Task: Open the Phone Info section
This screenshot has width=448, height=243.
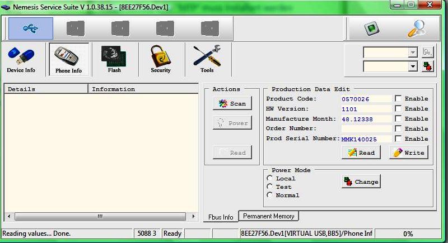Action: pyautogui.click(x=68, y=60)
